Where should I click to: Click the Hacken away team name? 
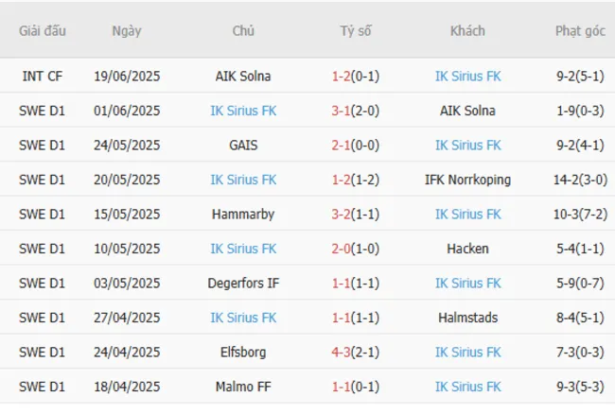468,249
